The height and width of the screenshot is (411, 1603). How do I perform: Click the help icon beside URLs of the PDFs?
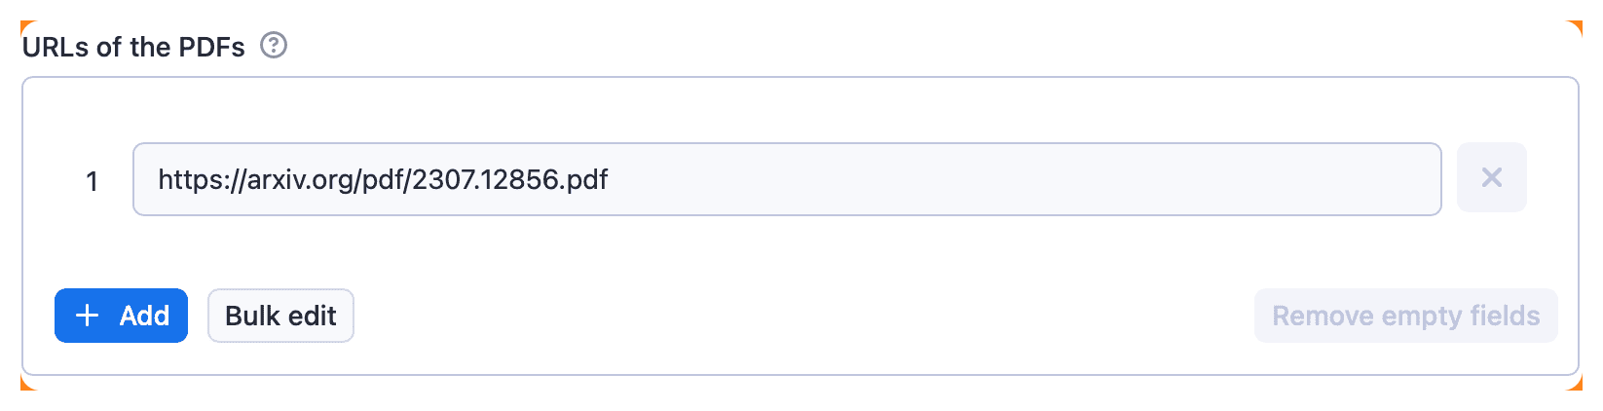pyautogui.click(x=274, y=46)
